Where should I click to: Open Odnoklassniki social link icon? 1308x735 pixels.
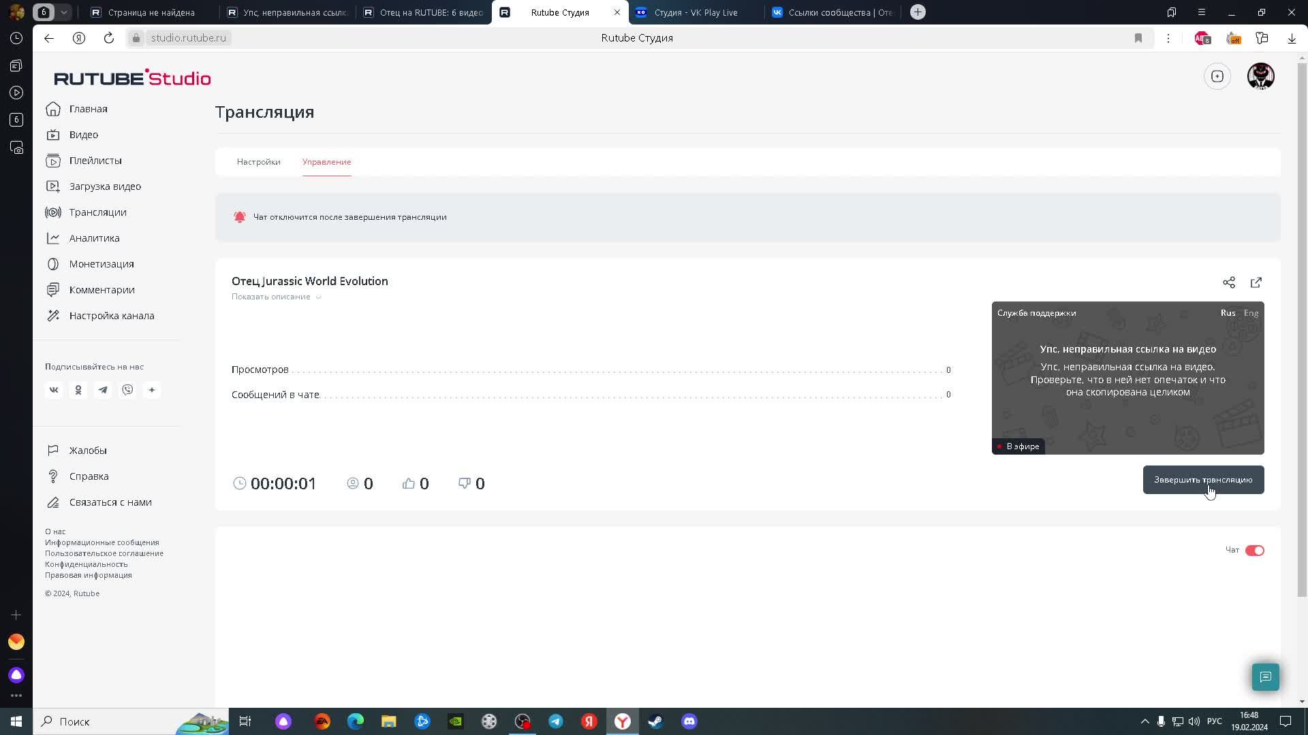pos(78,390)
